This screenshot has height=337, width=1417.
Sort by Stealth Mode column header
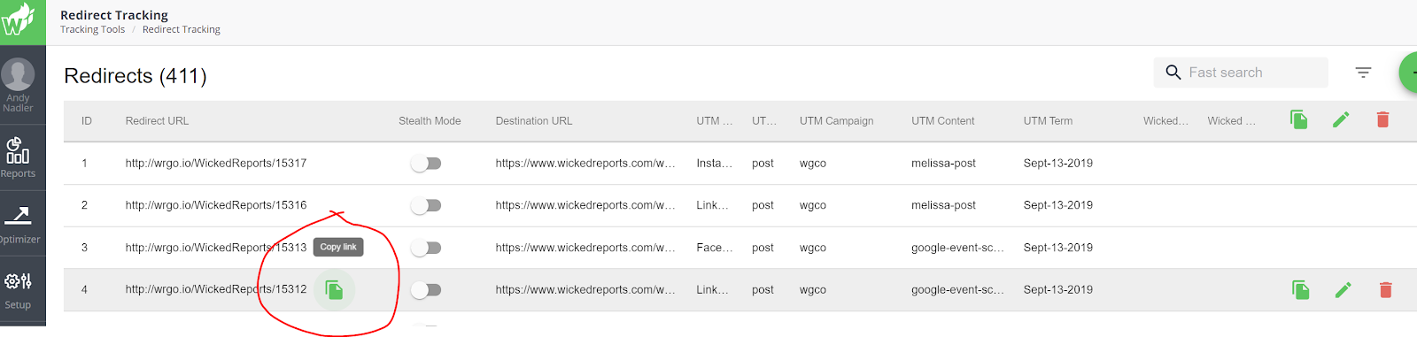430,121
